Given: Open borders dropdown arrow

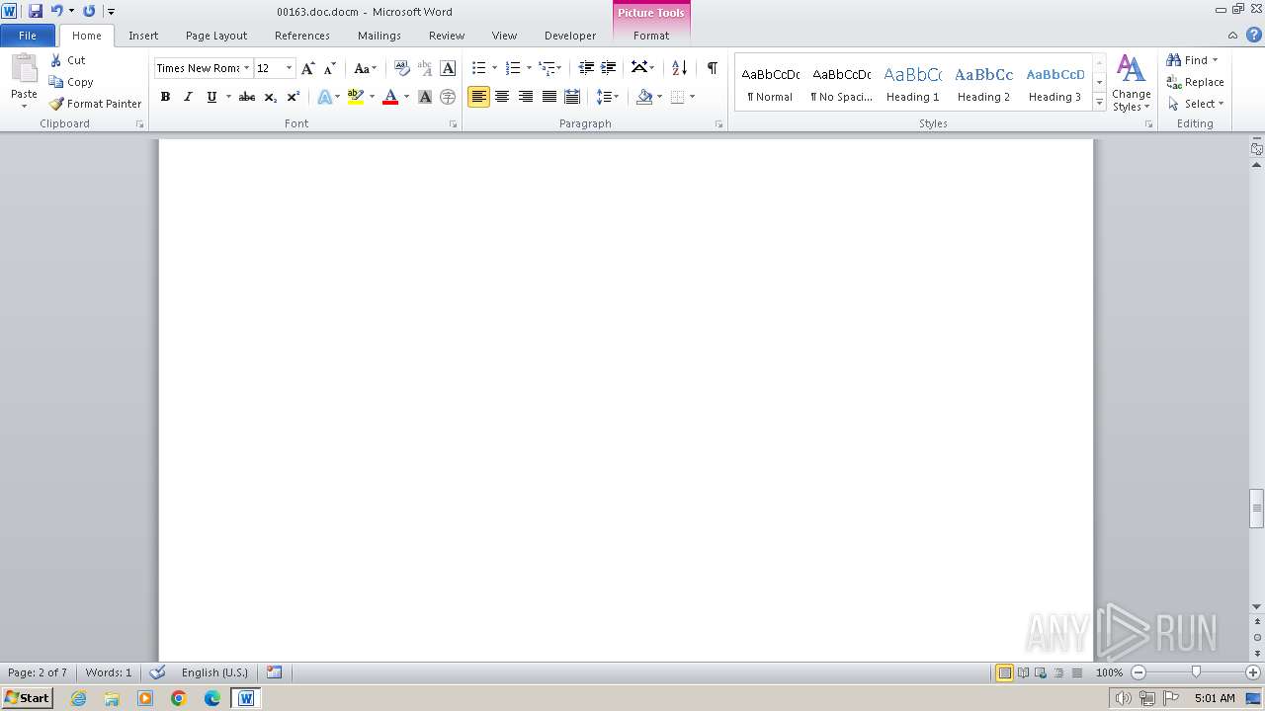Looking at the screenshot, I should click(692, 97).
